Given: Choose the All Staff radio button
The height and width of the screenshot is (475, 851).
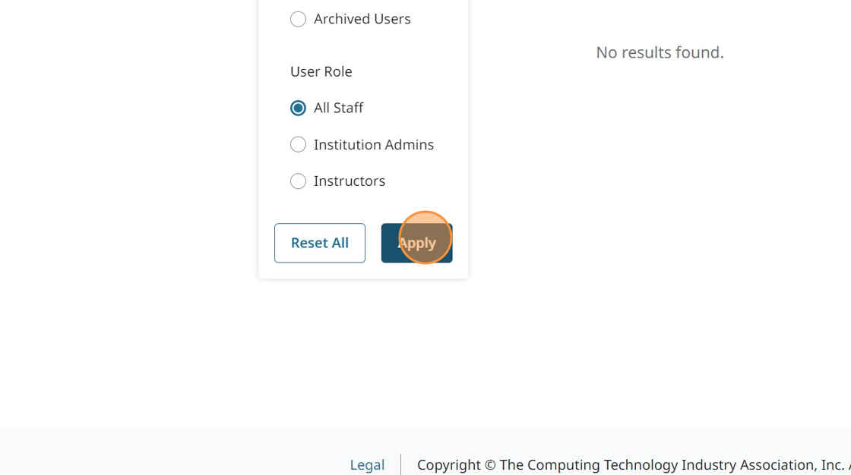Looking at the screenshot, I should tap(298, 108).
